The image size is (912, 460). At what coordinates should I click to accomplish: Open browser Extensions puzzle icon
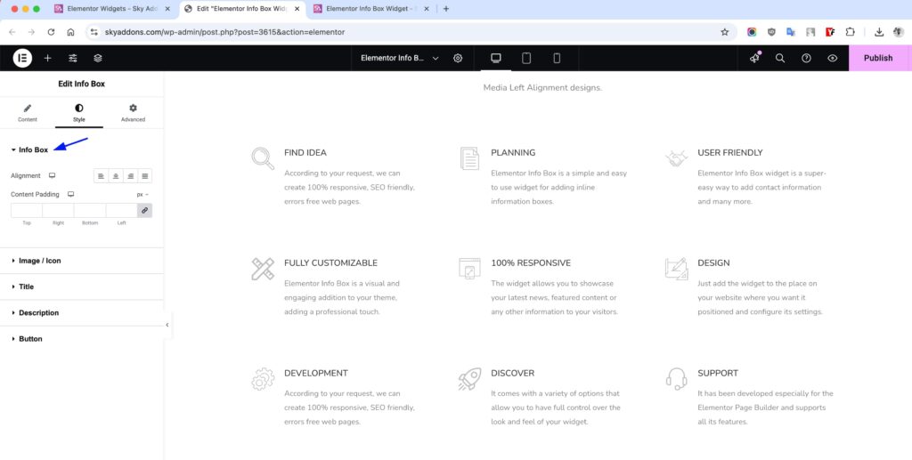coord(850,33)
